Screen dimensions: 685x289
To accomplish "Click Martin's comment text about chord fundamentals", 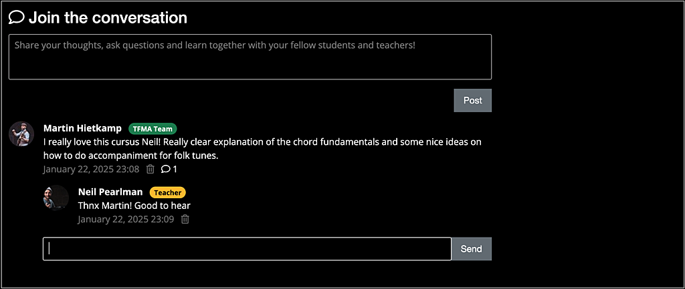I will [262, 148].
